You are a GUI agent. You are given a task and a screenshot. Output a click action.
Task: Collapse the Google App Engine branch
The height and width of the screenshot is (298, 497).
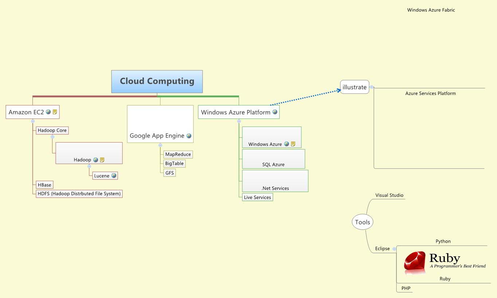click(160, 145)
